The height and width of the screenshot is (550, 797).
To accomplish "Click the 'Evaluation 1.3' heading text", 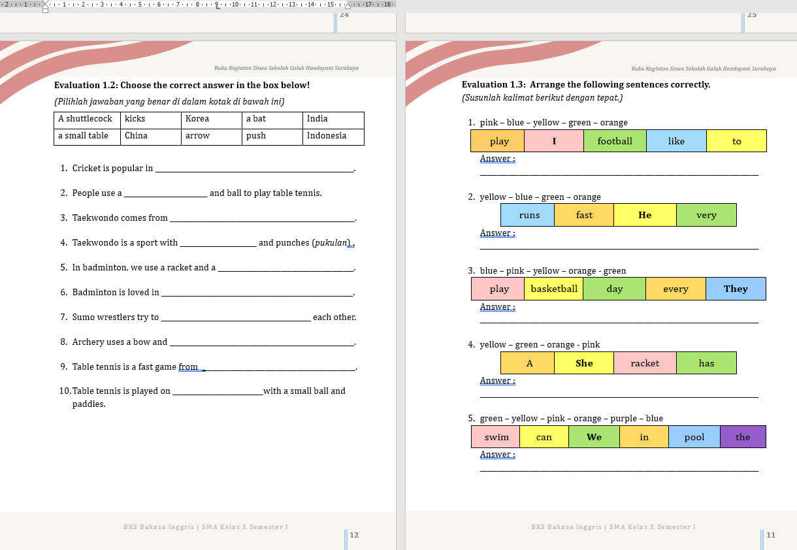I will (586, 85).
